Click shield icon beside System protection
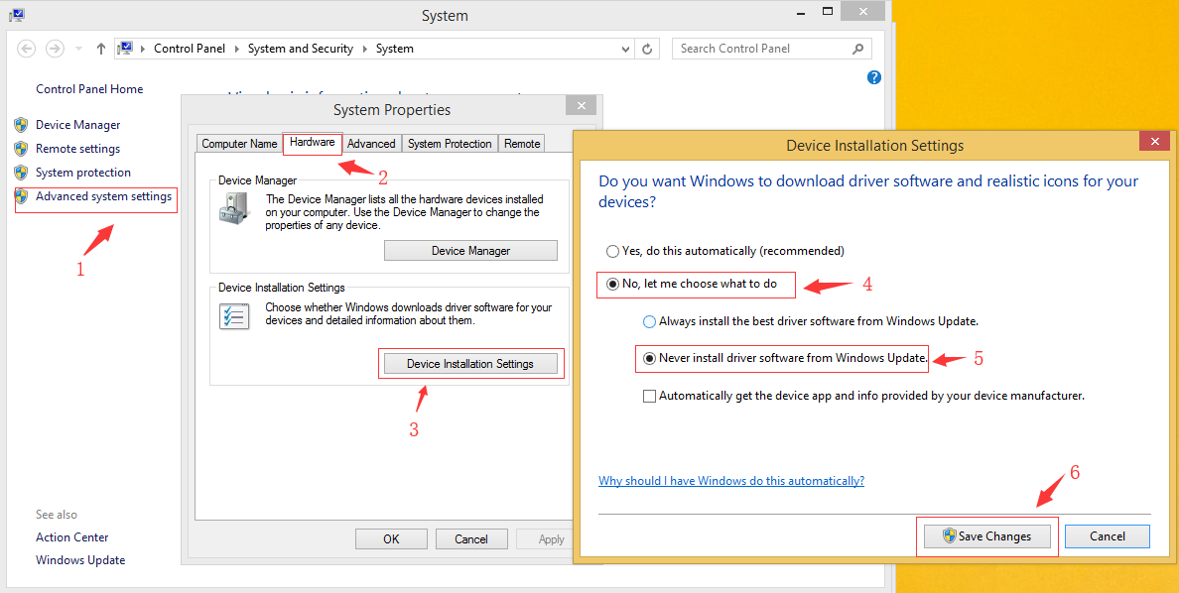The width and height of the screenshot is (1179, 593). [x=21, y=173]
